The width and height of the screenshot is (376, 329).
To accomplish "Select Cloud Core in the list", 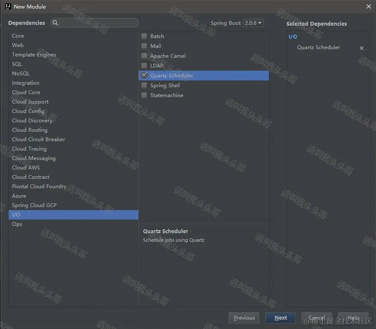I will [x=73, y=92].
